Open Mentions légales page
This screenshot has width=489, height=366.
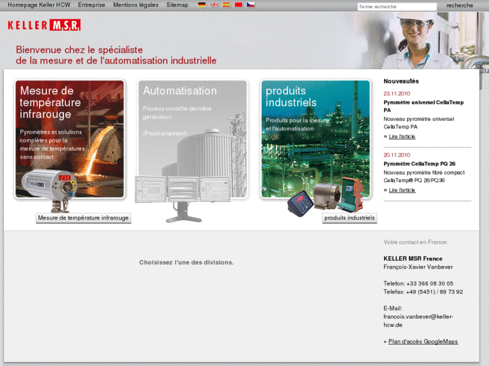[x=136, y=5]
